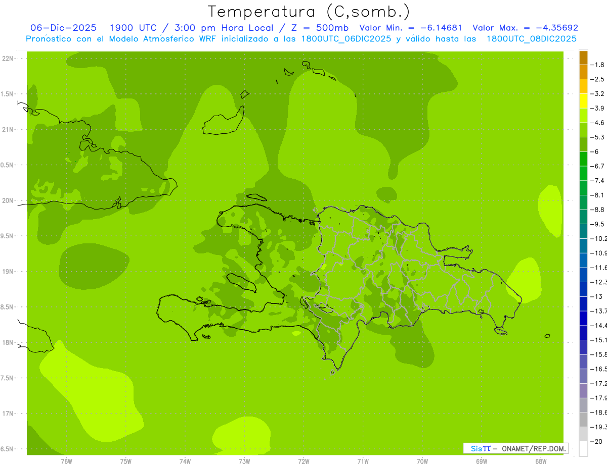607x468 pixels.
Task: Select the purple -17.9 legend swatch
Action: click(x=583, y=391)
